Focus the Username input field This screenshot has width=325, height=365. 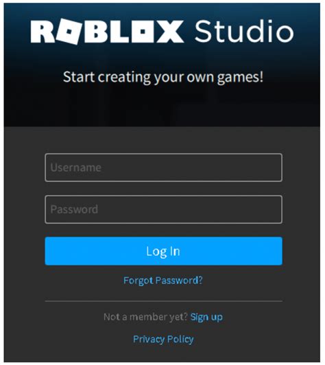tap(164, 168)
